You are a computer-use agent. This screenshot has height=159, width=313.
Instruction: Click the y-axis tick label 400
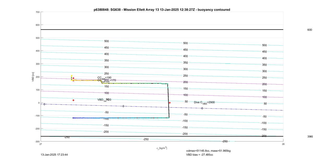coord(38,51)
